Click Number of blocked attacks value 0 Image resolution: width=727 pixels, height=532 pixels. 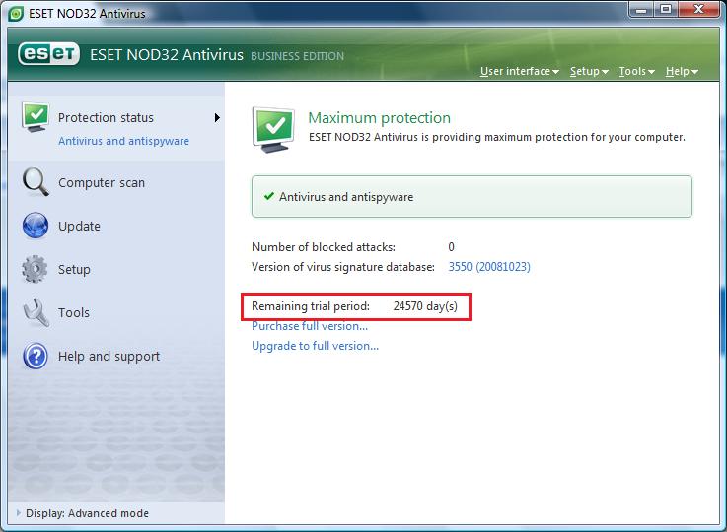coord(451,246)
